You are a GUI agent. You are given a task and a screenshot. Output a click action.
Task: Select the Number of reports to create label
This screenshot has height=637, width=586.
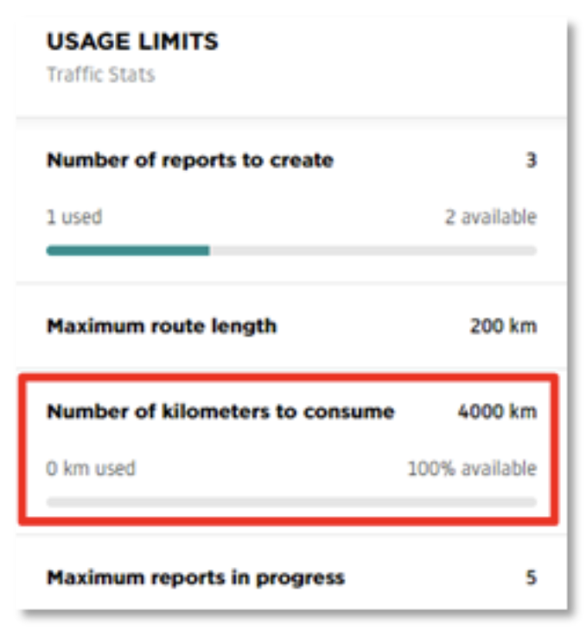click(190, 160)
